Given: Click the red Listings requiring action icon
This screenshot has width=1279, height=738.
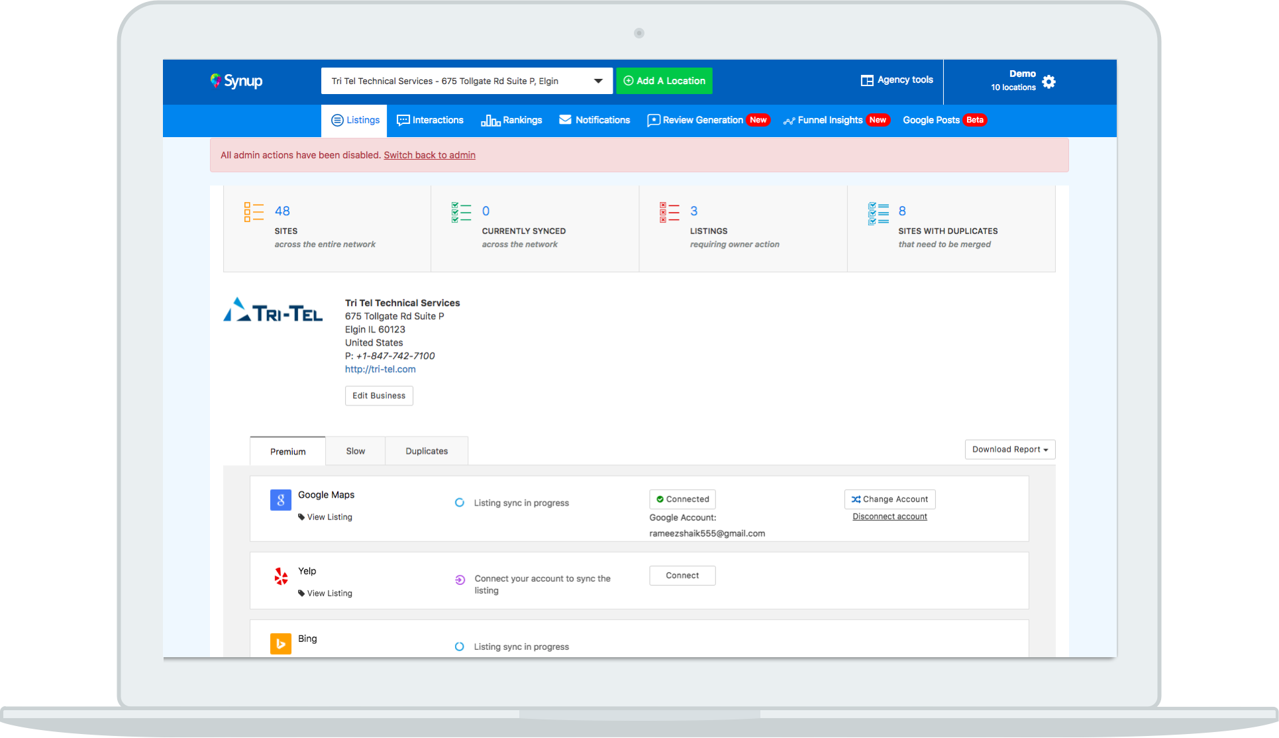Looking at the screenshot, I should (670, 212).
